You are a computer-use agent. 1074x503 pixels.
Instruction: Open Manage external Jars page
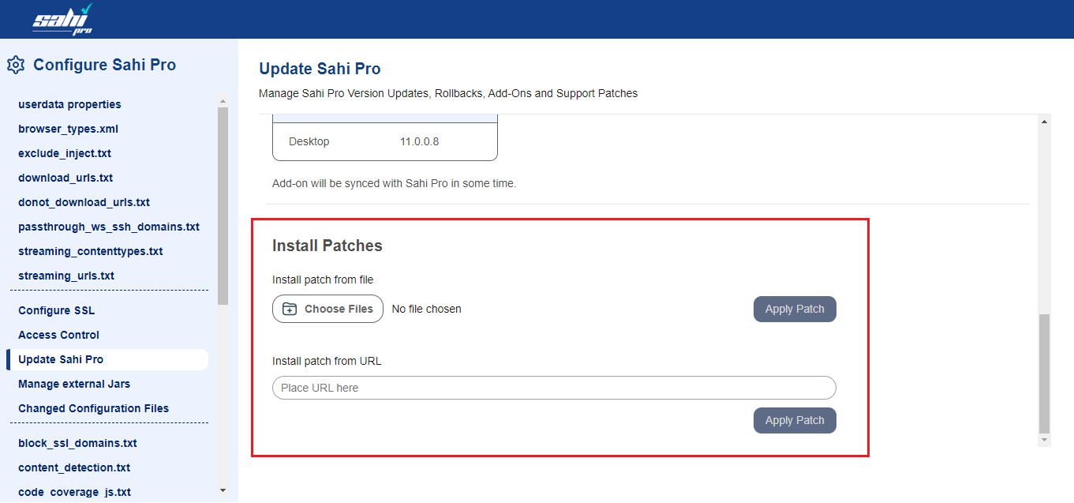pos(74,384)
